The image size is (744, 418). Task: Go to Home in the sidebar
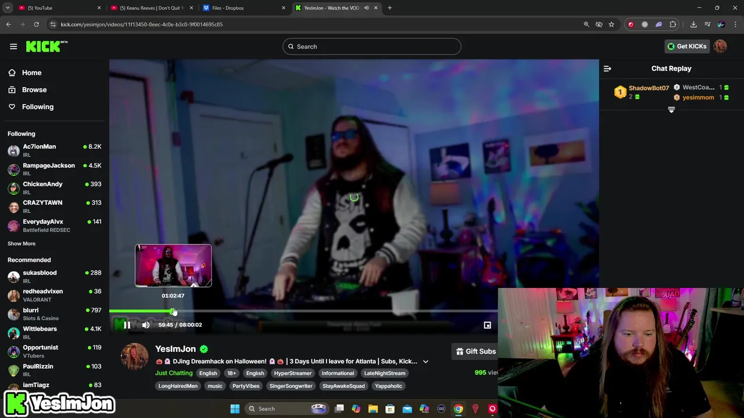[x=32, y=73]
